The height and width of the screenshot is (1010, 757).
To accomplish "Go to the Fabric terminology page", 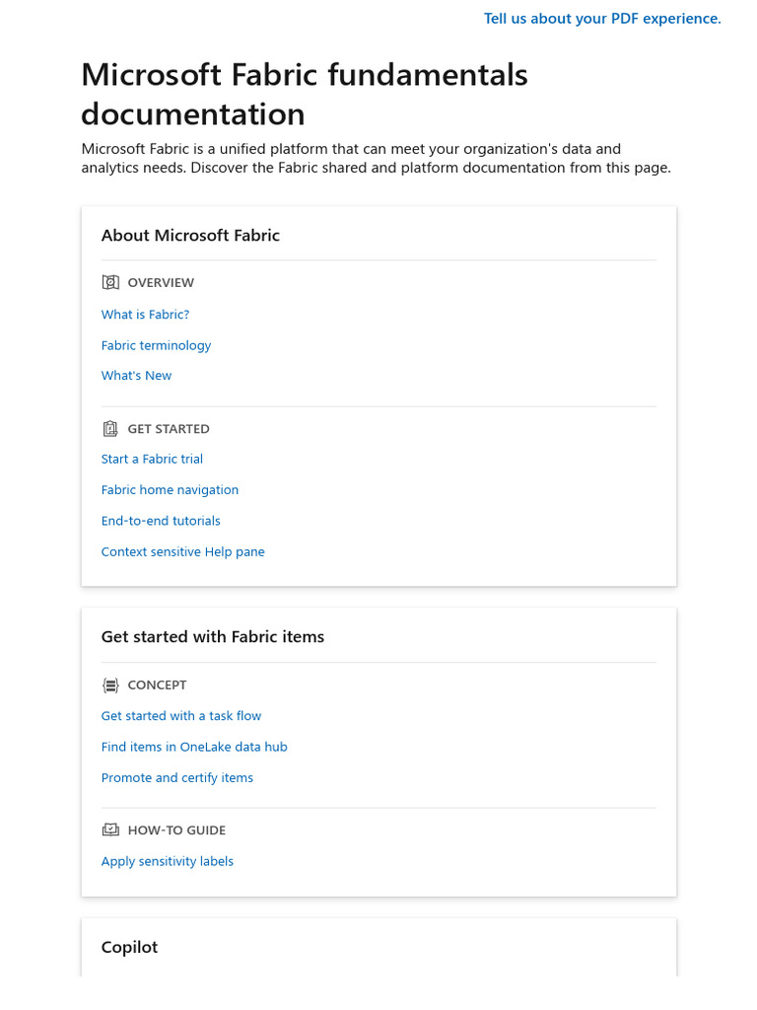I will [156, 345].
